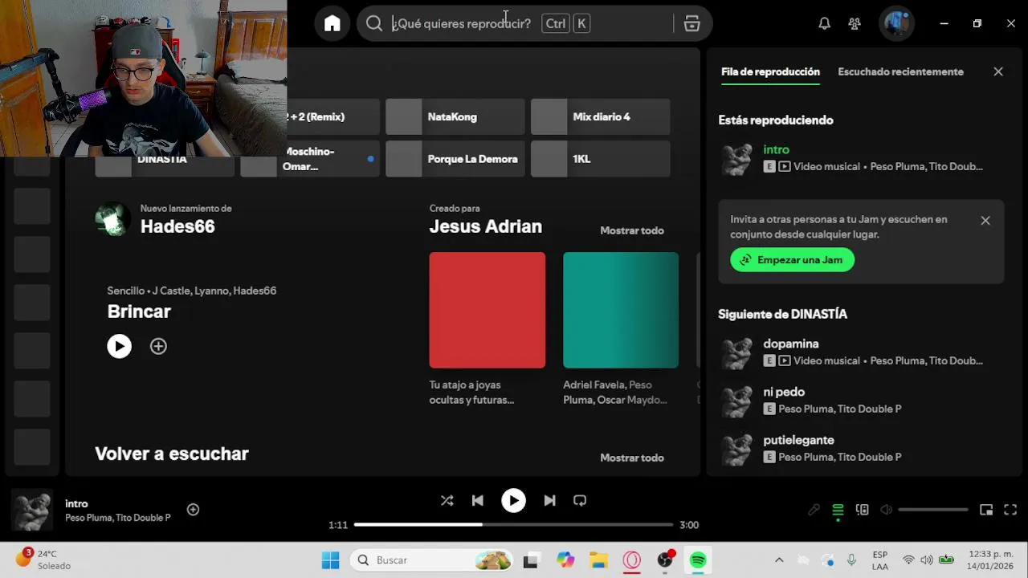Play the Brincar single
The width and height of the screenshot is (1028, 578).
pos(119,346)
